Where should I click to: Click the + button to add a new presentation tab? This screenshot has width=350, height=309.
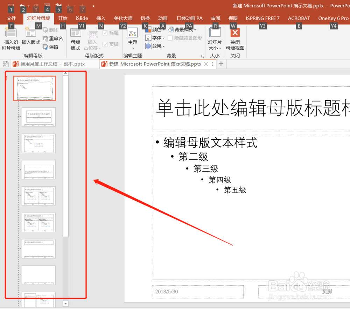coord(221,64)
